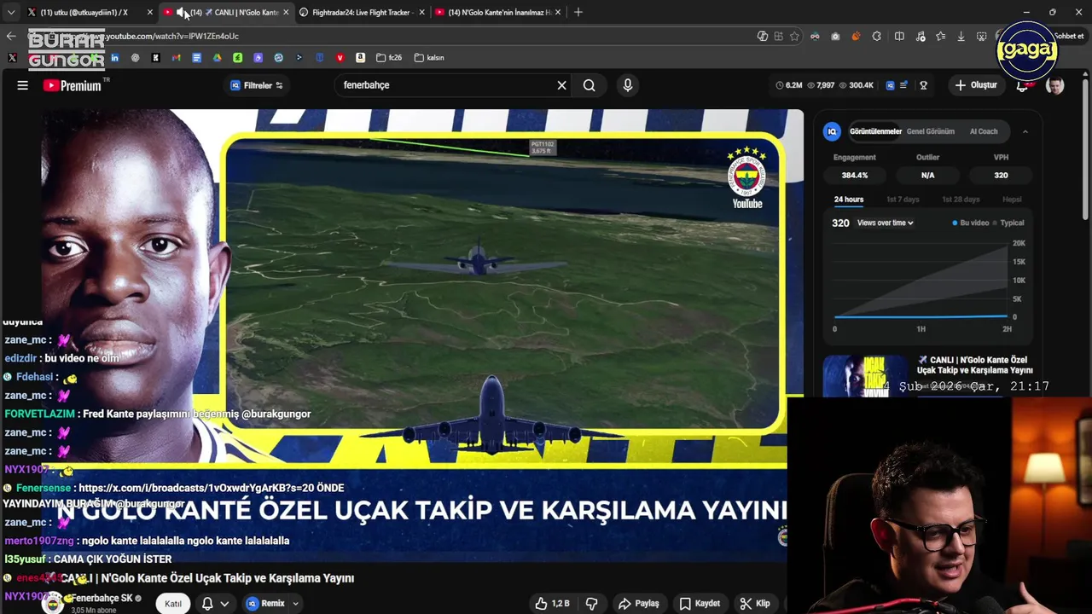This screenshot has width=1092, height=614.
Task: Open the Filtreler filter button
Action: click(x=257, y=85)
